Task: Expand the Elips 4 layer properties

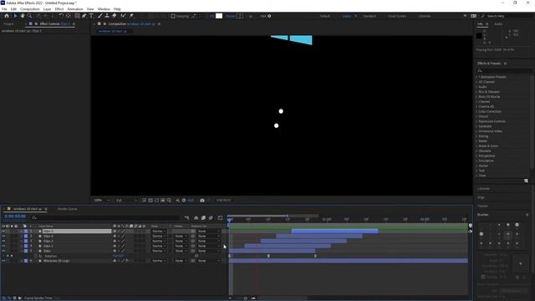Action: (x=22, y=236)
